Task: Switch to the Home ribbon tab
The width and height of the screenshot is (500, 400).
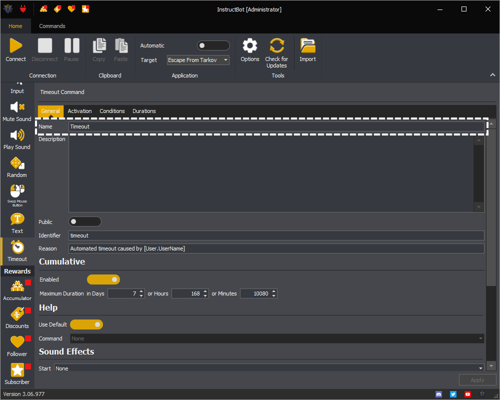Action: pos(15,26)
